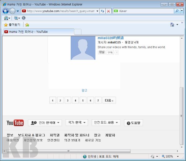
Task: Open the milia0325 channel title link
Action: click(x=111, y=38)
